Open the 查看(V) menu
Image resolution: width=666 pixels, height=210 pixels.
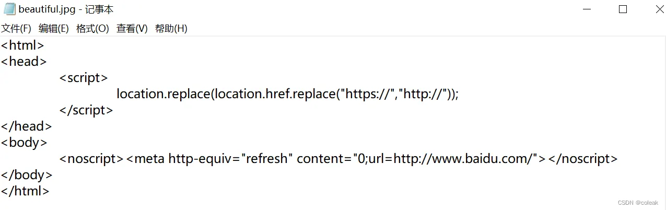coord(132,29)
